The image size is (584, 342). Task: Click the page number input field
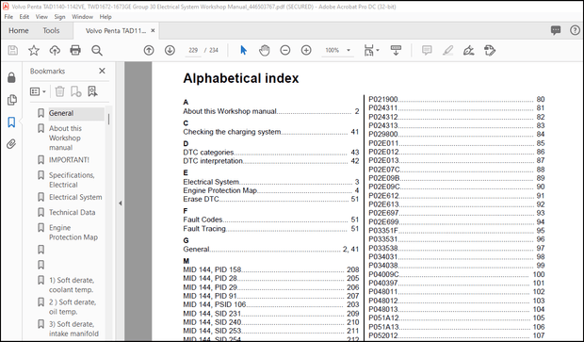tap(193, 50)
